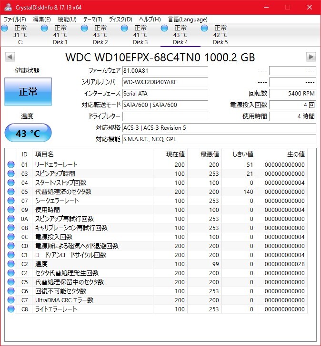Screen dimensions: 321x346
Task: Go to next disk with right arrow
Action: [311, 57]
